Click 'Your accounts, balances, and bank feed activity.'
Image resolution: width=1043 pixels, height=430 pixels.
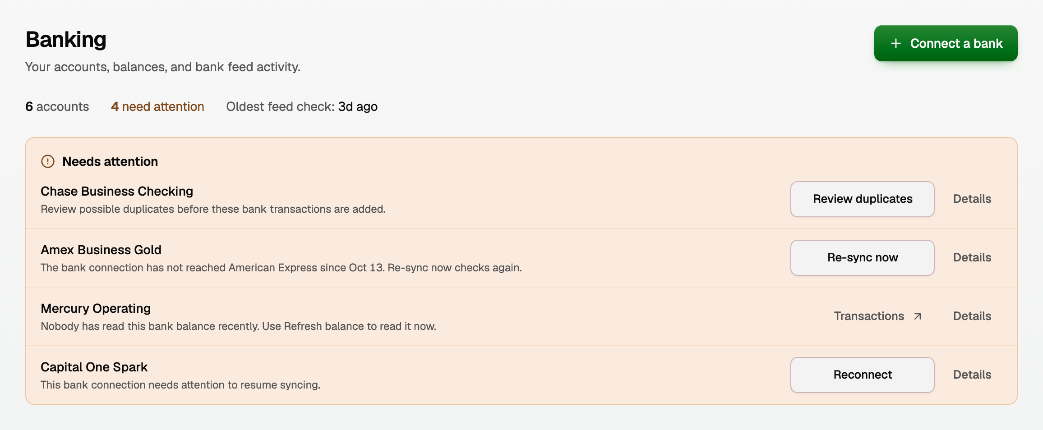click(163, 67)
